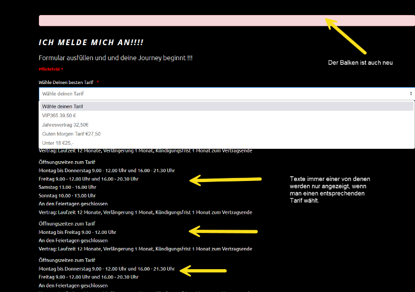
Task: Select the VIP365 39,50 € tariff option
Action: tap(227, 116)
